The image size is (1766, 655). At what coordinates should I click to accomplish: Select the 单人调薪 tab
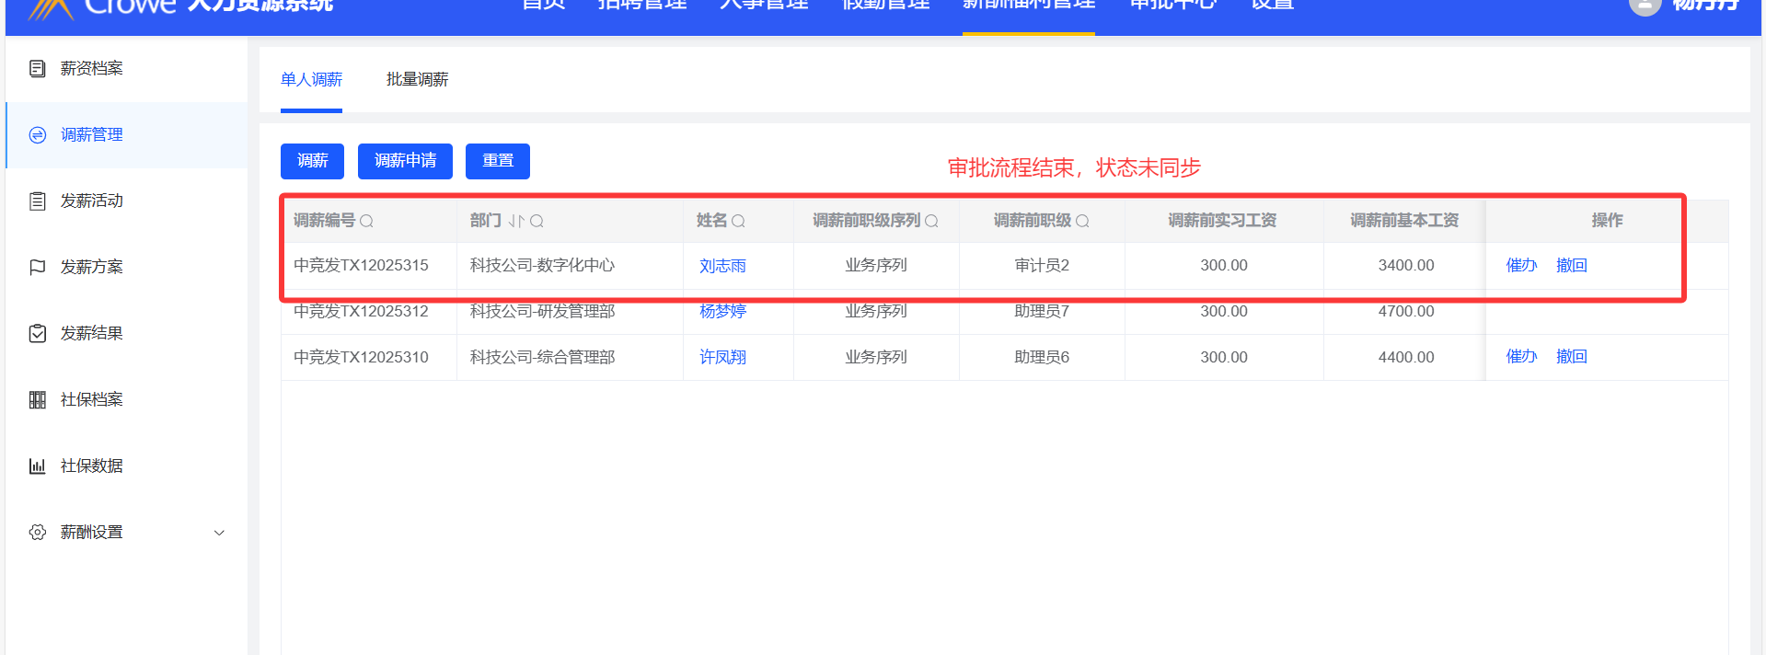tap(311, 80)
